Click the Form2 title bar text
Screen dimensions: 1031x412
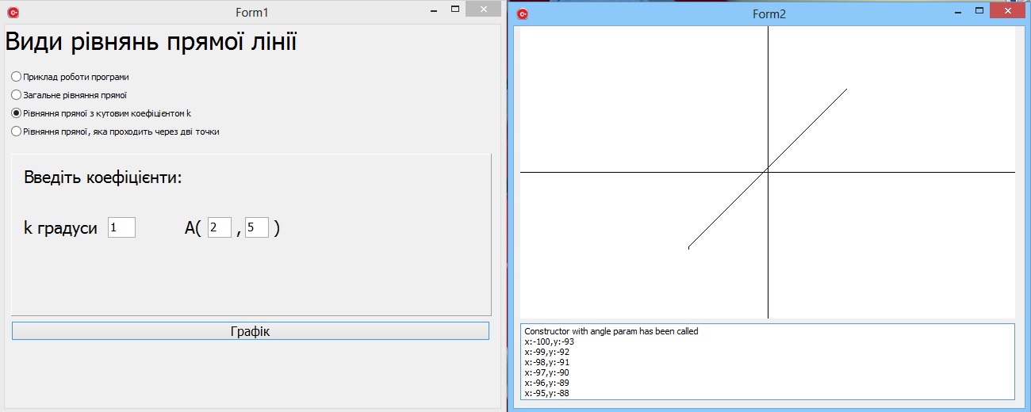pos(768,13)
